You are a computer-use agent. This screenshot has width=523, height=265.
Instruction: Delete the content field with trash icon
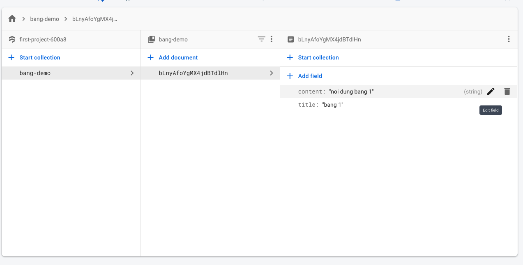pos(507,91)
